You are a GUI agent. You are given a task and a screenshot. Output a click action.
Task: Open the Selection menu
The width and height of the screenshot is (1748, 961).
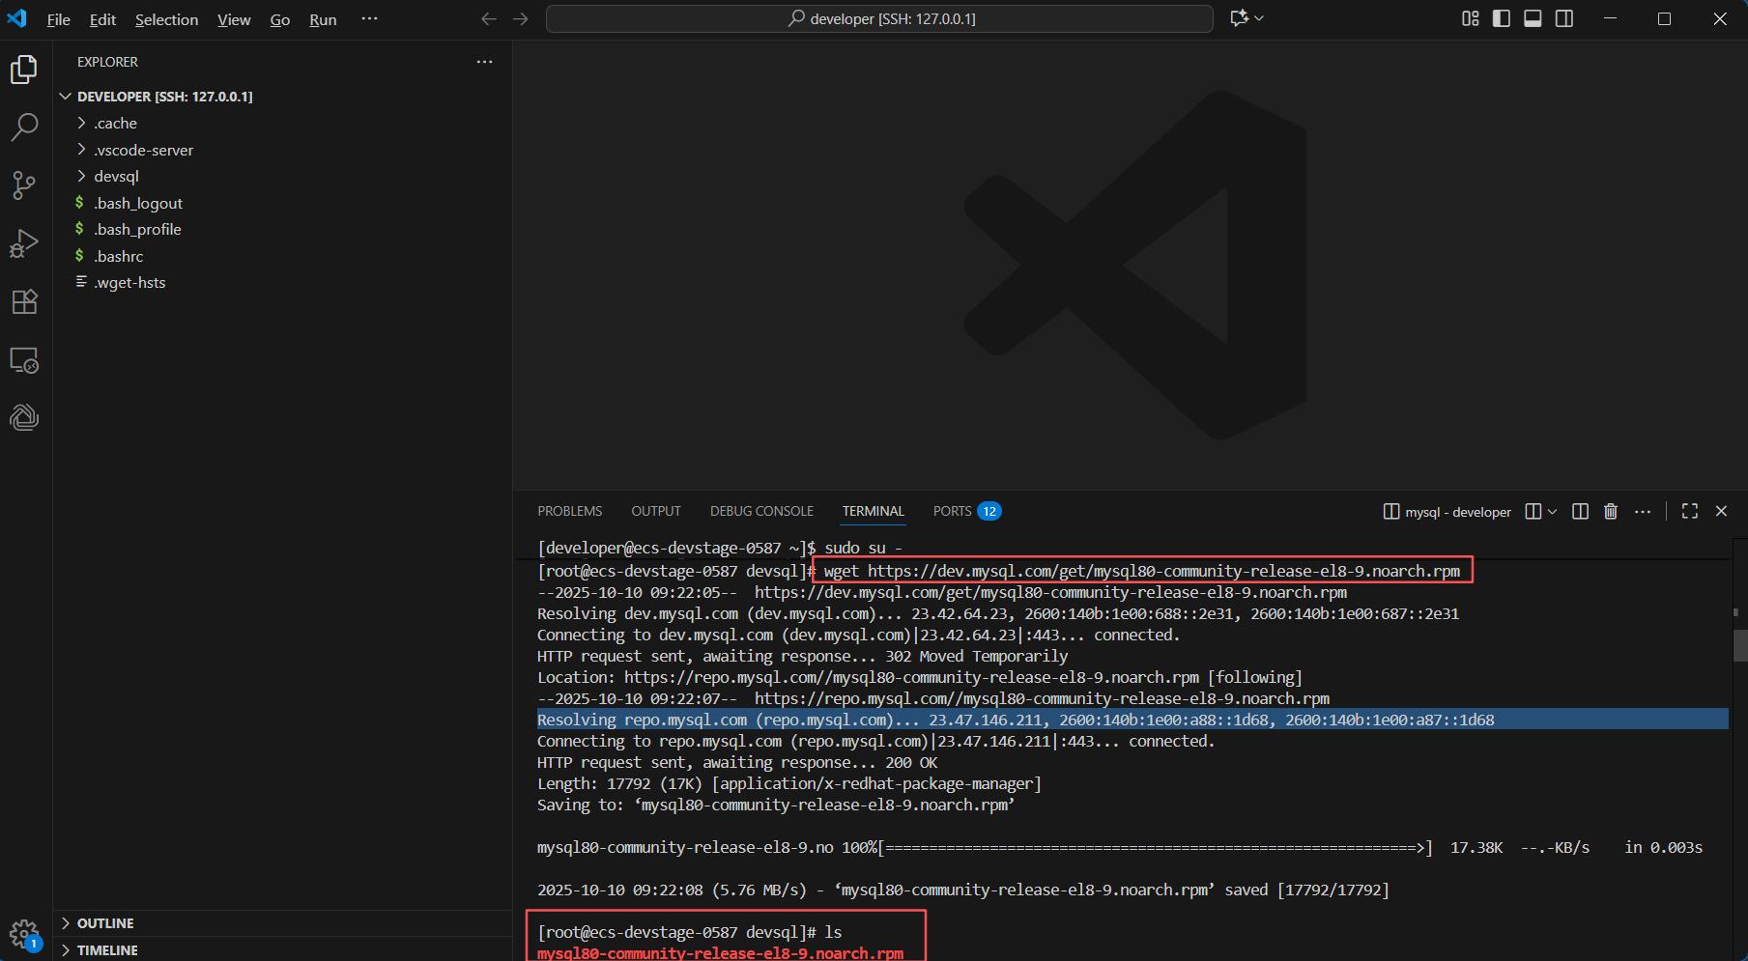coord(166,19)
